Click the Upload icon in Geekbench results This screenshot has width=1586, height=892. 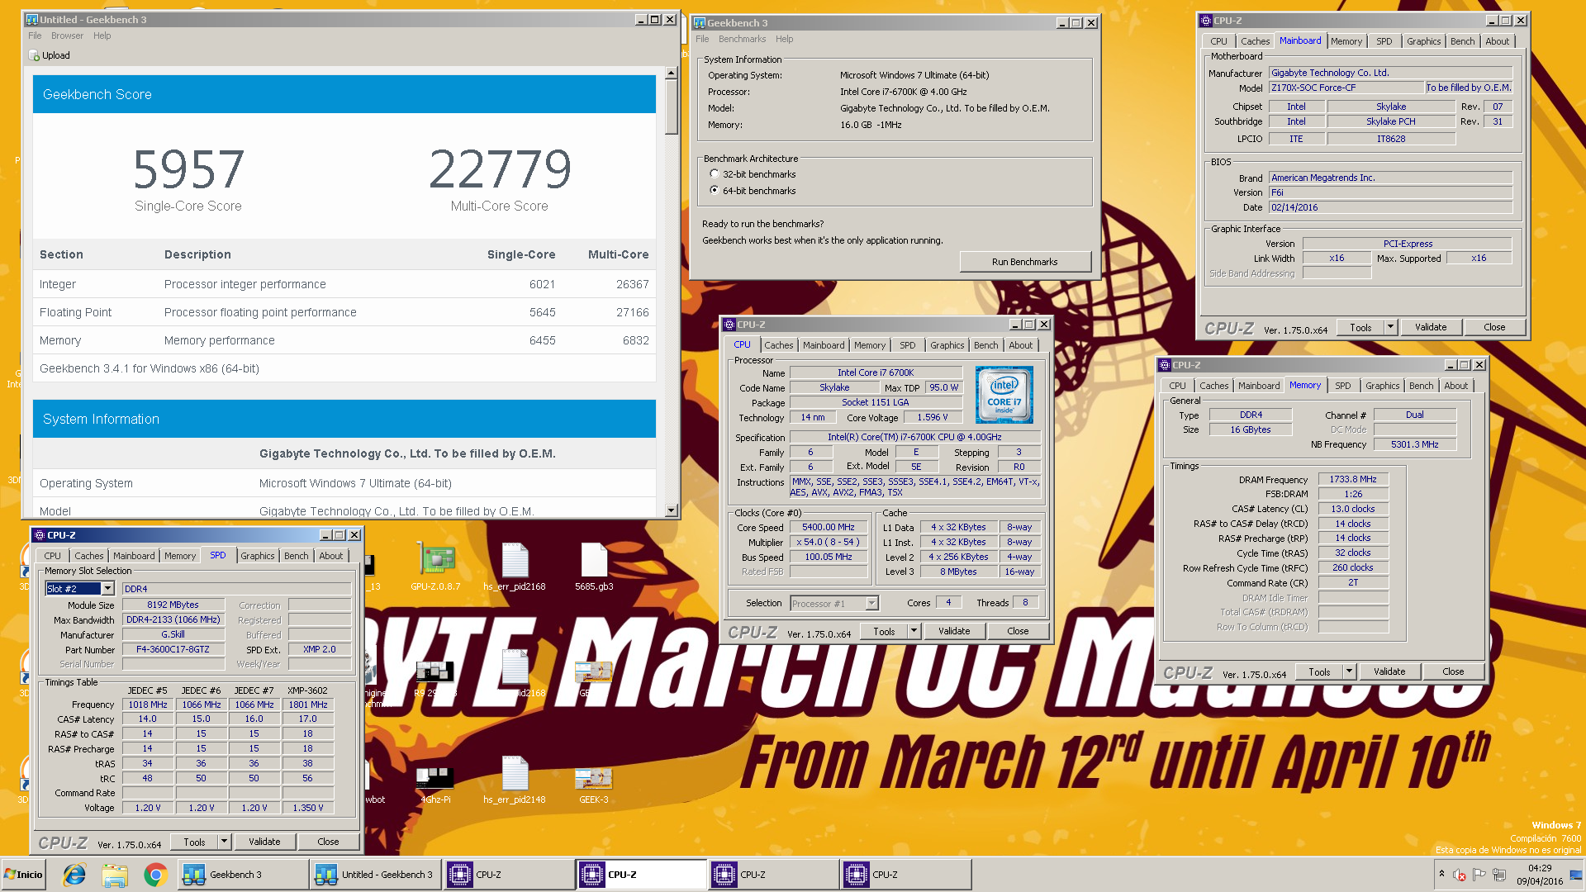34,55
